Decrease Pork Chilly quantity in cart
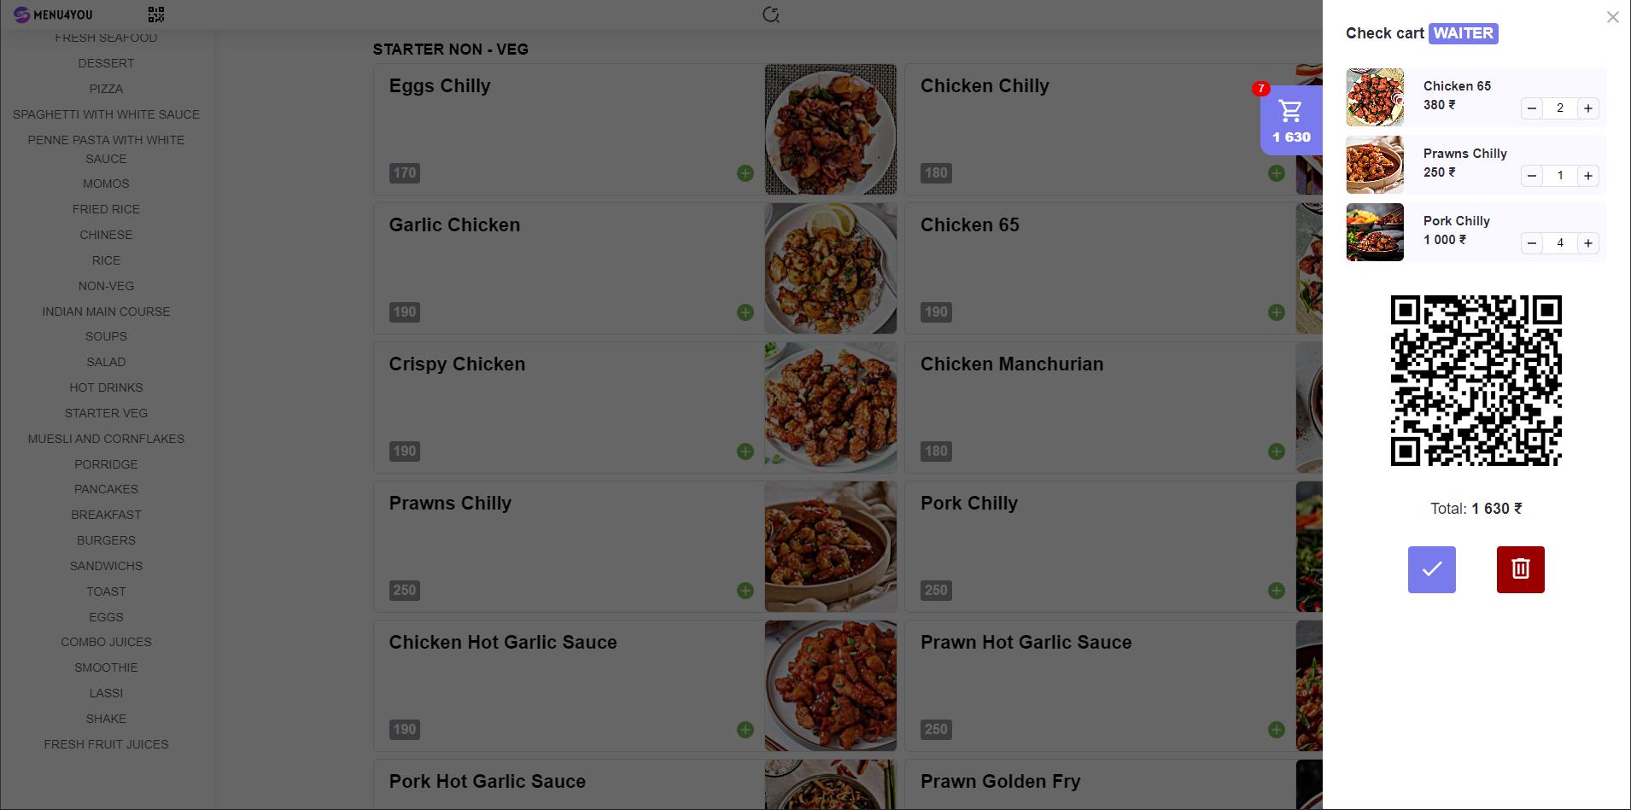This screenshot has height=810, width=1631. [1532, 243]
